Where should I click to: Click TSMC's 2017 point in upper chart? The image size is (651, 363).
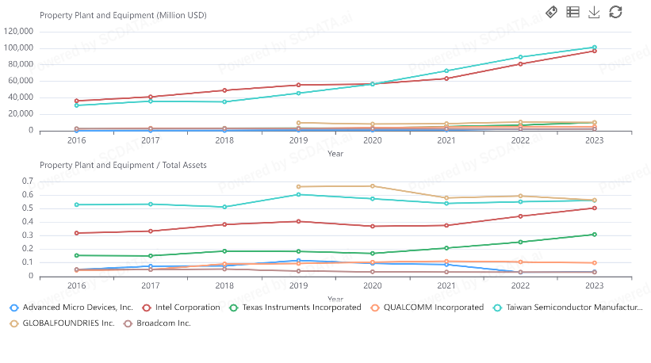pos(151,101)
